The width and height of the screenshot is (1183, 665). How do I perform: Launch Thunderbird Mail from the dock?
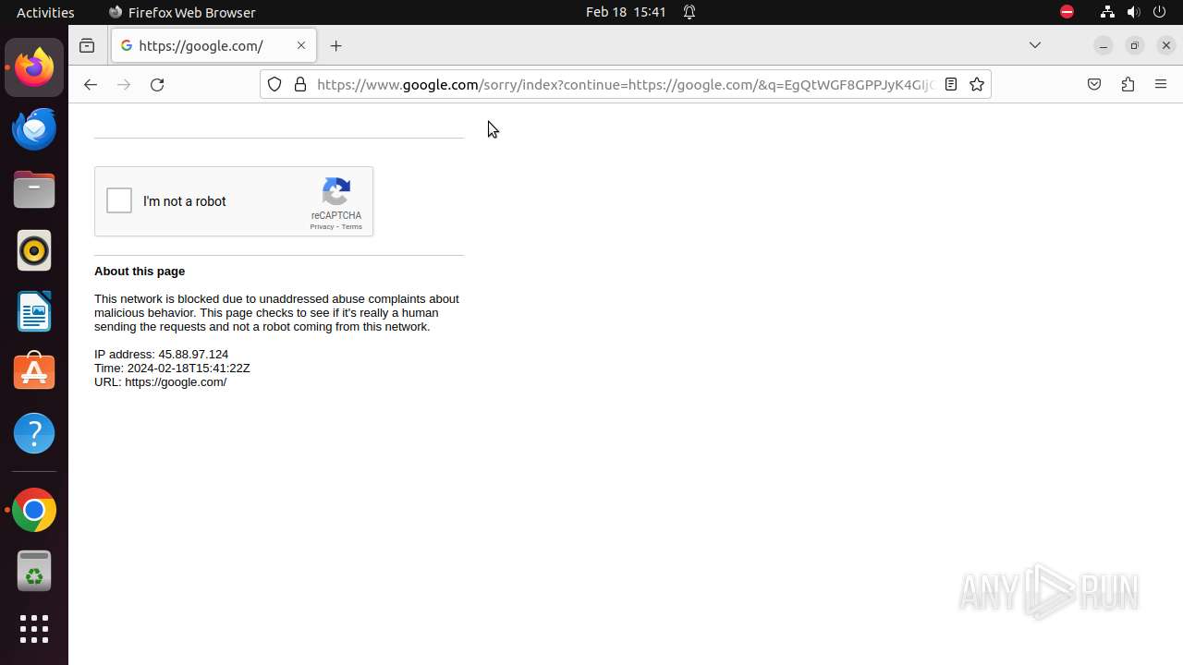tap(34, 128)
